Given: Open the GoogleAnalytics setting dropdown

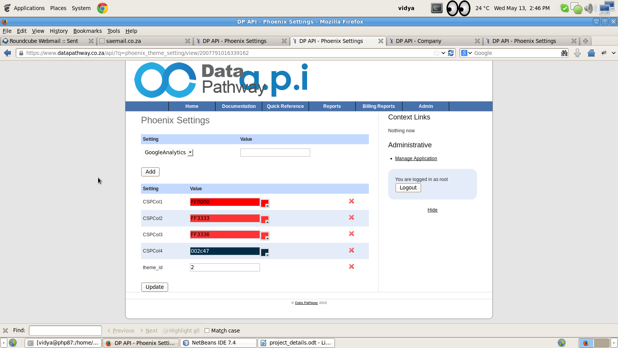Looking at the screenshot, I should tap(168, 152).
